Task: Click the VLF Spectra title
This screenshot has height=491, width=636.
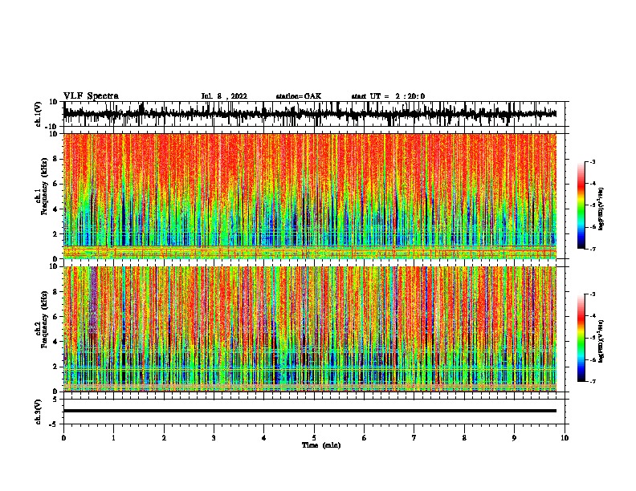Action: pyautogui.click(x=91, y=96)
